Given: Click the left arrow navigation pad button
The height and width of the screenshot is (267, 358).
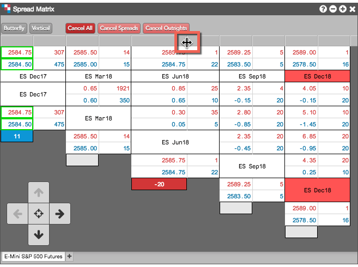Looking at the screenshot, I should (x=17, y=214).
